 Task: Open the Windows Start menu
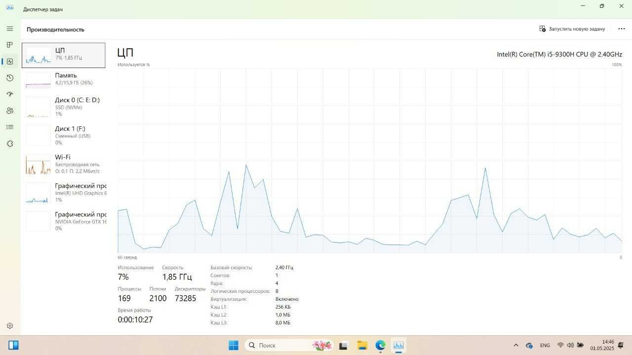point(234,345)
